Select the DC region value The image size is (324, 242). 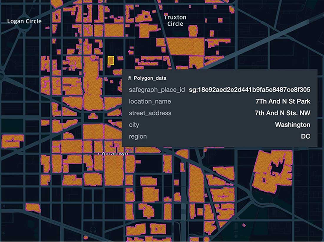click(x=305, y=137)
